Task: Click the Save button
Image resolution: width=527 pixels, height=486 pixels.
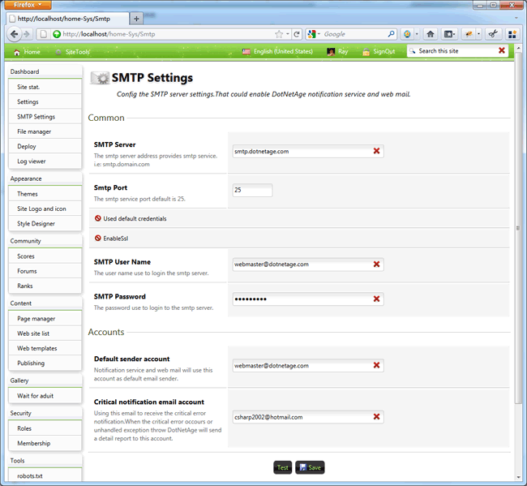Action: 310,467
